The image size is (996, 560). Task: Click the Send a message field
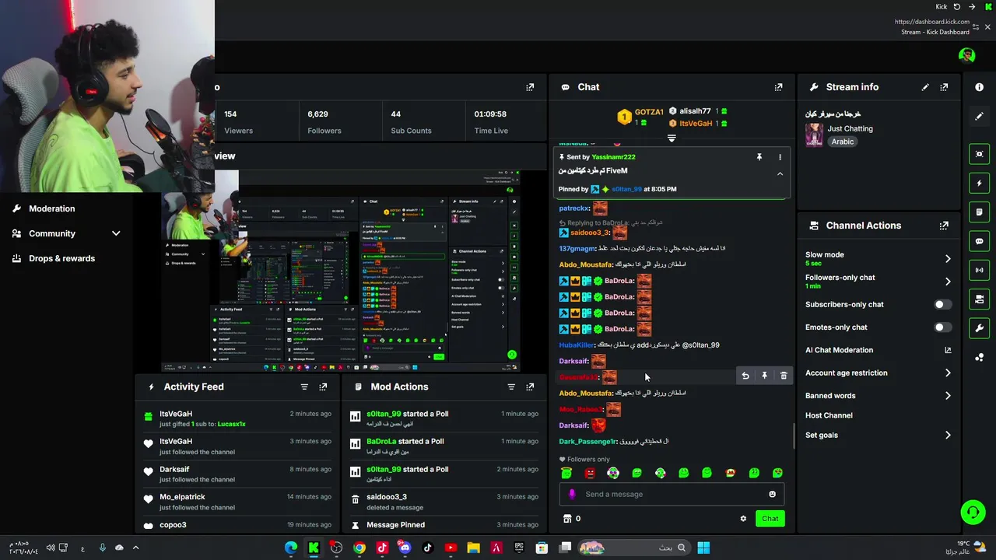coord(672,494)
